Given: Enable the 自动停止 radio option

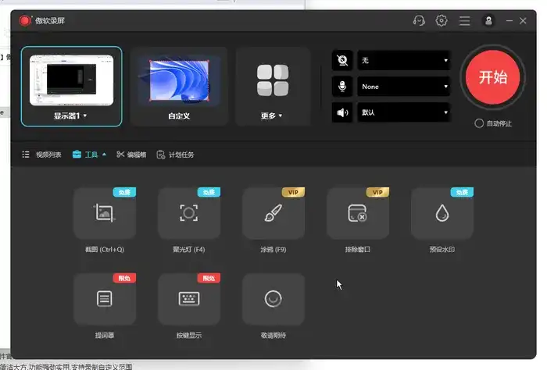Looking at the screenshot, I should coord(479,123).
